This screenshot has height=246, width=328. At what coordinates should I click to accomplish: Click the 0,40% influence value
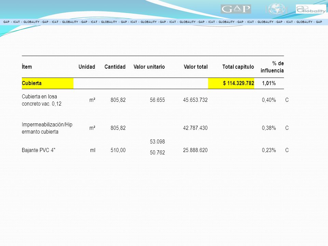coord(269,100)
